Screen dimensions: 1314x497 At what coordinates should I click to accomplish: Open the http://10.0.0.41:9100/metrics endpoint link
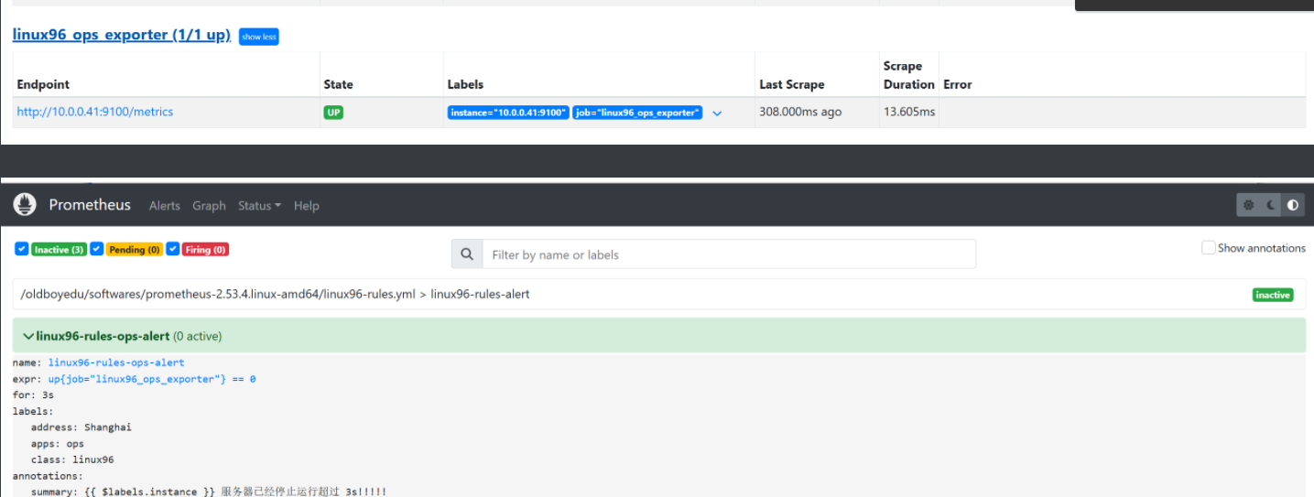tap(95, 112)
